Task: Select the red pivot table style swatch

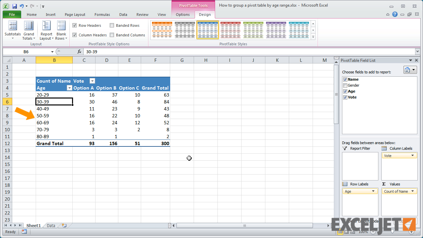Action: point(230,30)
